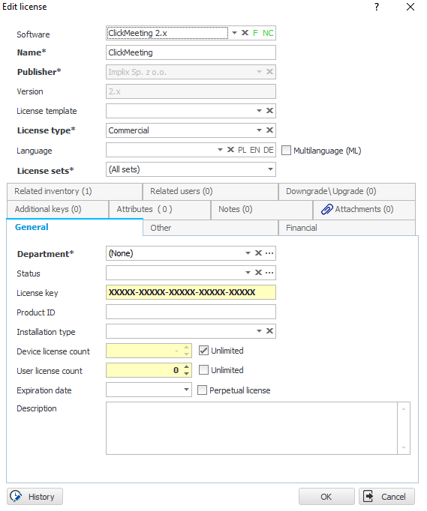
Task: Click History button label
Action: pos(41,497)
